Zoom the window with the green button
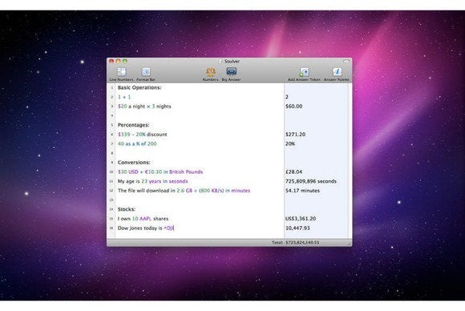This screenshot has width=465, height=311. 125,61
